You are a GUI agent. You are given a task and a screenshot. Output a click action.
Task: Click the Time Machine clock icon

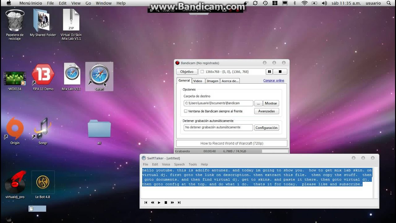[265, 3]
